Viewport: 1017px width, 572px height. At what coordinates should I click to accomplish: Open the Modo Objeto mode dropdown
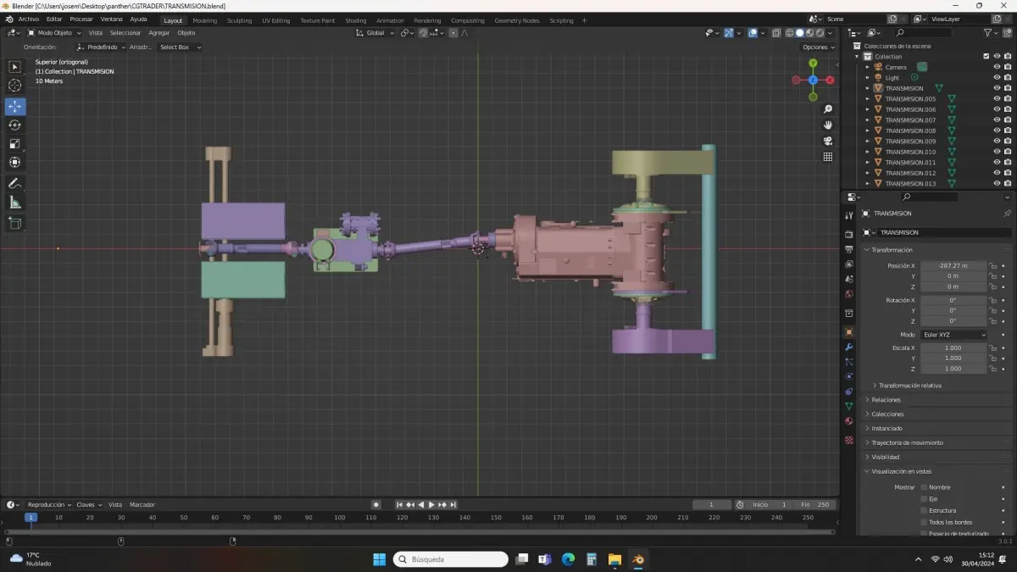pos(55,33)
